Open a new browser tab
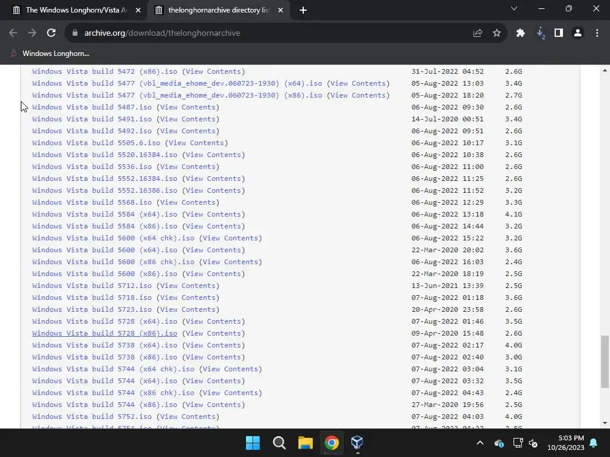 coord(303,10)
